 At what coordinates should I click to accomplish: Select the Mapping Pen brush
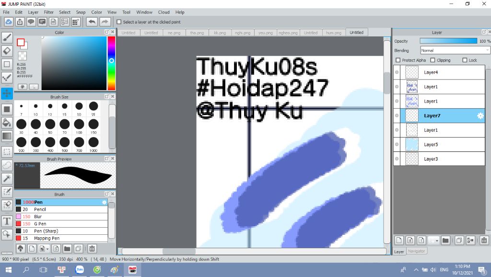click(x=61, y=238)
